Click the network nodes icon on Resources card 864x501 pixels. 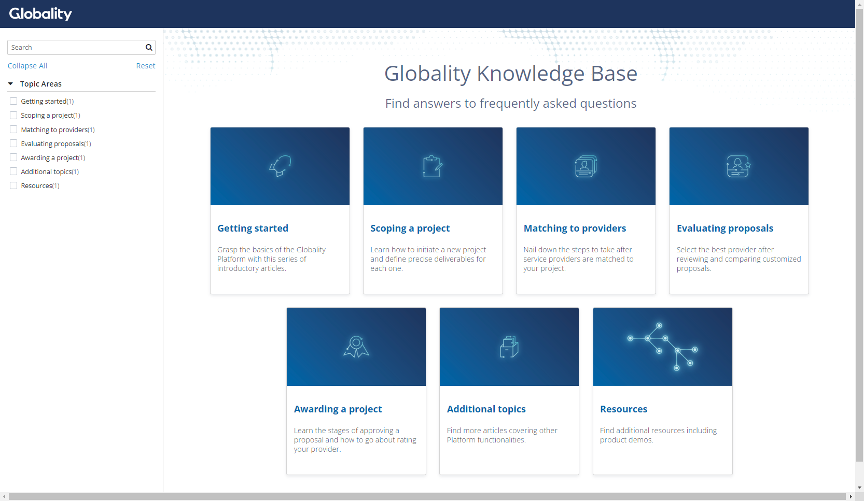tap(662, 347)
